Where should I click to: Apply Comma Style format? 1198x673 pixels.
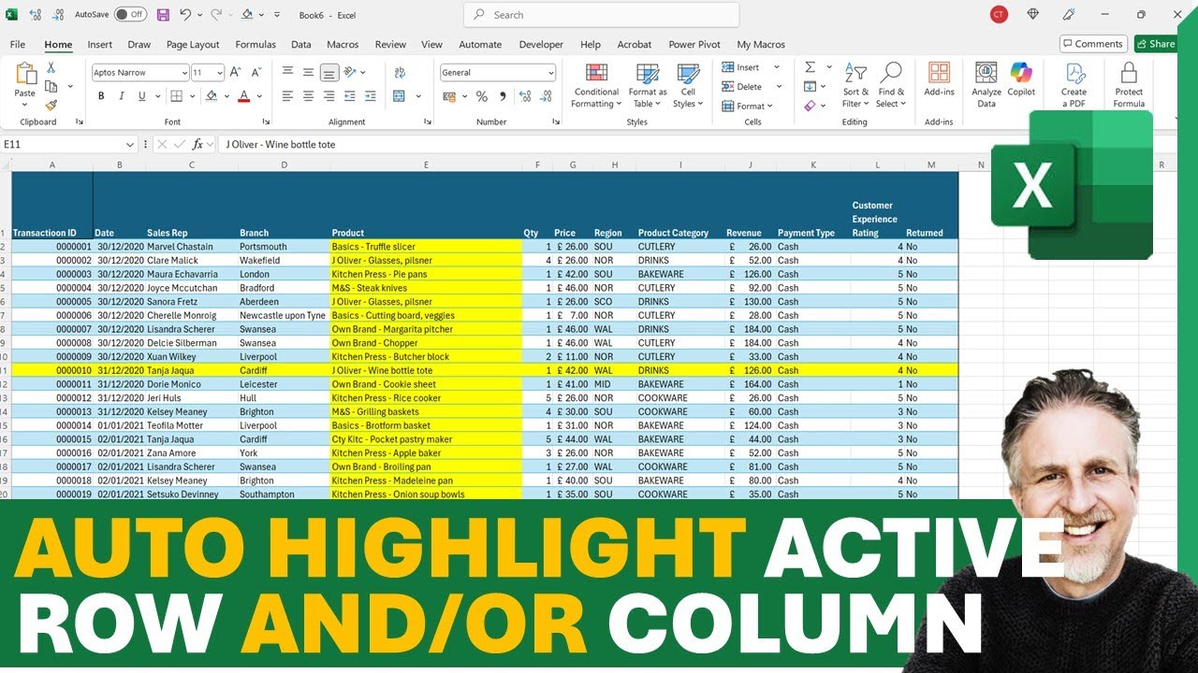pyautogui.click(x=504, y=96)
